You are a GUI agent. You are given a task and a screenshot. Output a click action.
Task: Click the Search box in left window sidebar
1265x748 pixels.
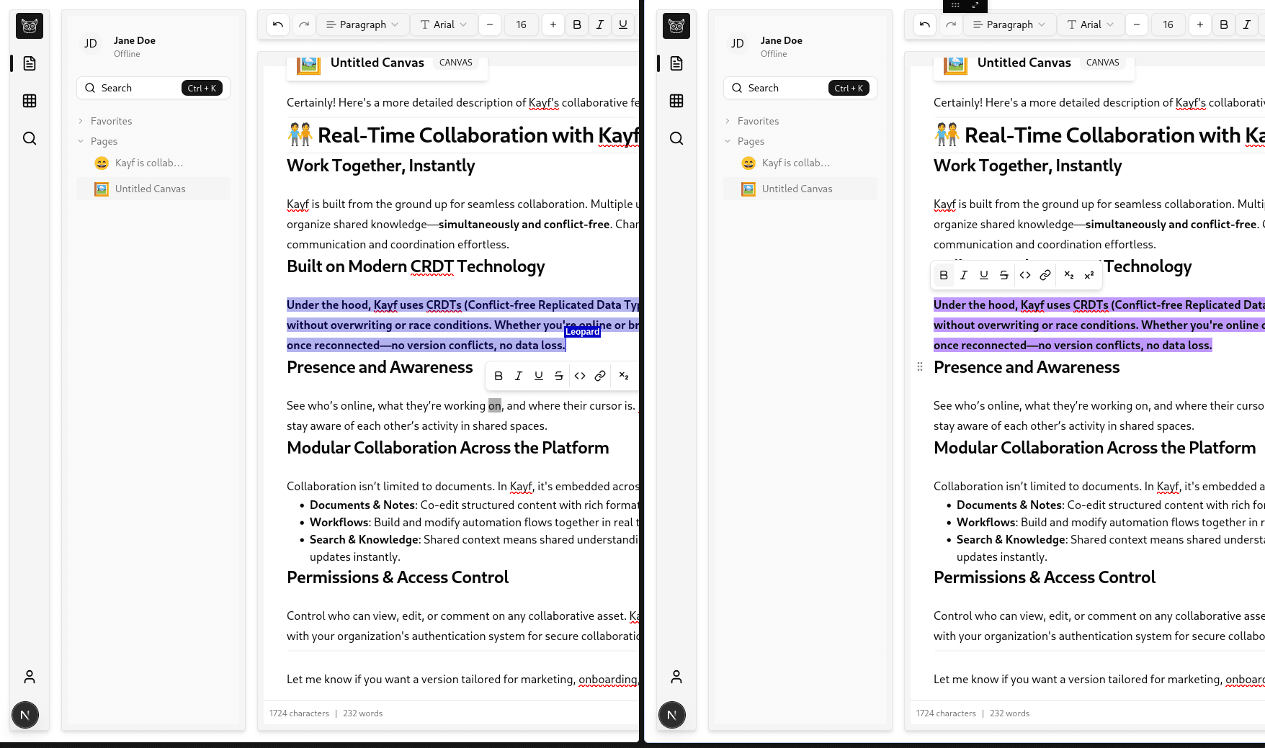point(153,88)
